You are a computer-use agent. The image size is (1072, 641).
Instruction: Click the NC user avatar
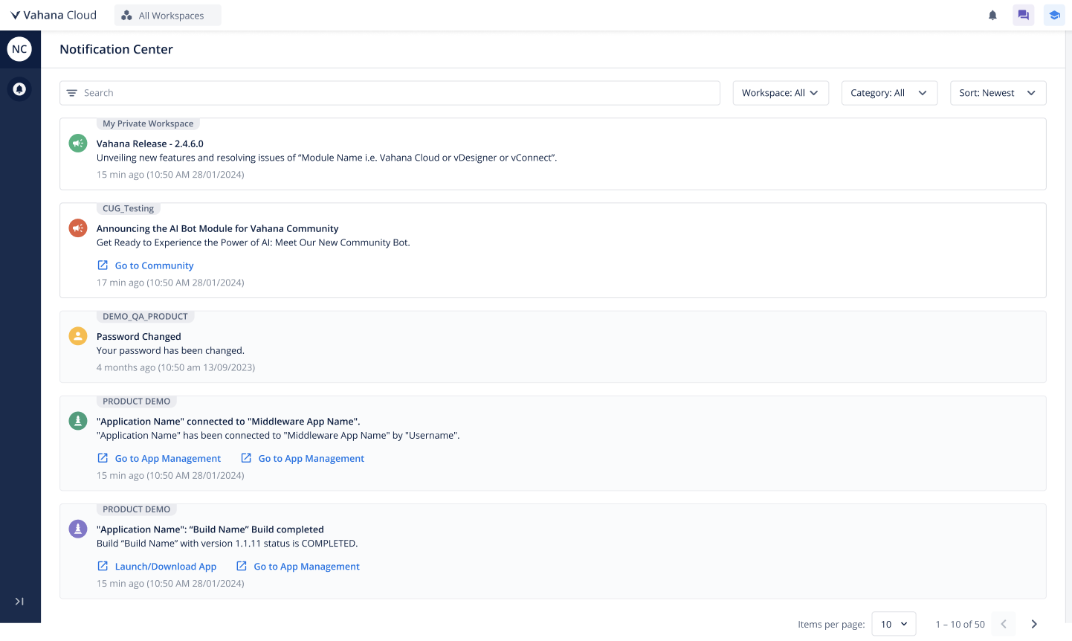19,49
